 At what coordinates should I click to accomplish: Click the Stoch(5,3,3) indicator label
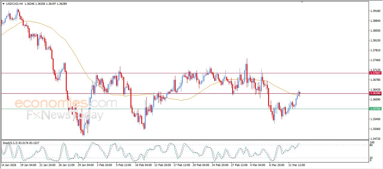tap(10, 143)
